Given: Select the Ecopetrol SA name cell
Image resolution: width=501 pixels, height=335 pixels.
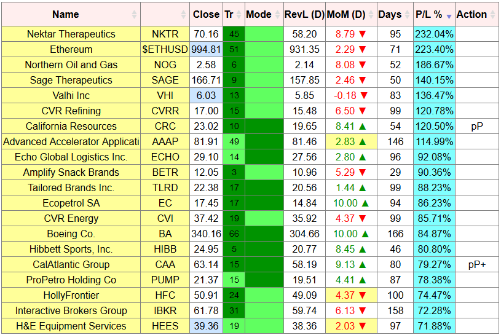Looking at the screenshot, I should click(71, 203).
